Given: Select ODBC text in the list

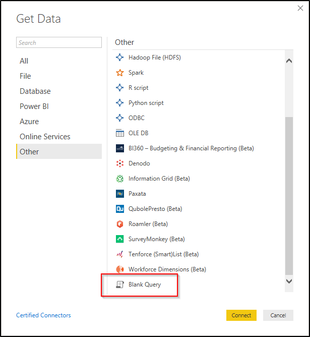Looking at the screenshot, I should click(137, 118).
